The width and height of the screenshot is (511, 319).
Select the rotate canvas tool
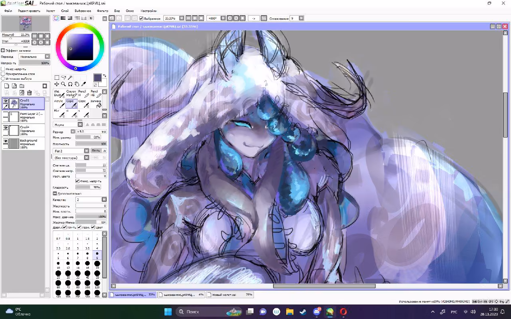point(70,84)
